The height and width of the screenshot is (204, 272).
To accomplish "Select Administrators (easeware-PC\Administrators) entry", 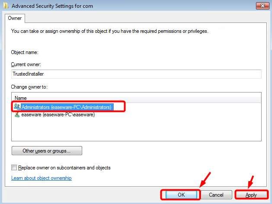I will 66,106.
